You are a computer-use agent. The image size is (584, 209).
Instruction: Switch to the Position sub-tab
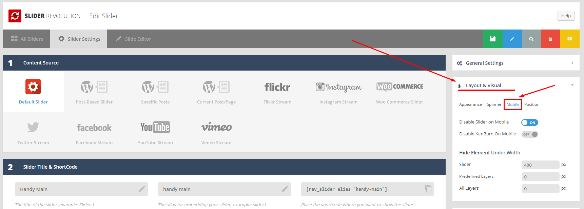pyautogui.click(x=532, y=104)
